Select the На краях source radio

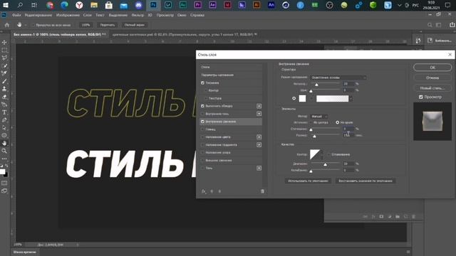click(x=337, y=122)
